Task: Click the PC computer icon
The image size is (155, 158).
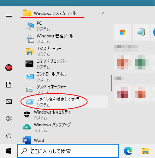Action: (x=30, y=26)
